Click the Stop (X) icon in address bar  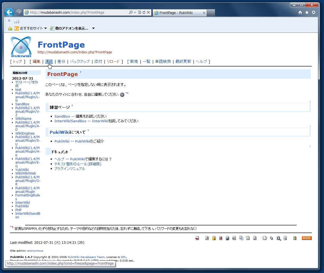[x=148, y=12]
